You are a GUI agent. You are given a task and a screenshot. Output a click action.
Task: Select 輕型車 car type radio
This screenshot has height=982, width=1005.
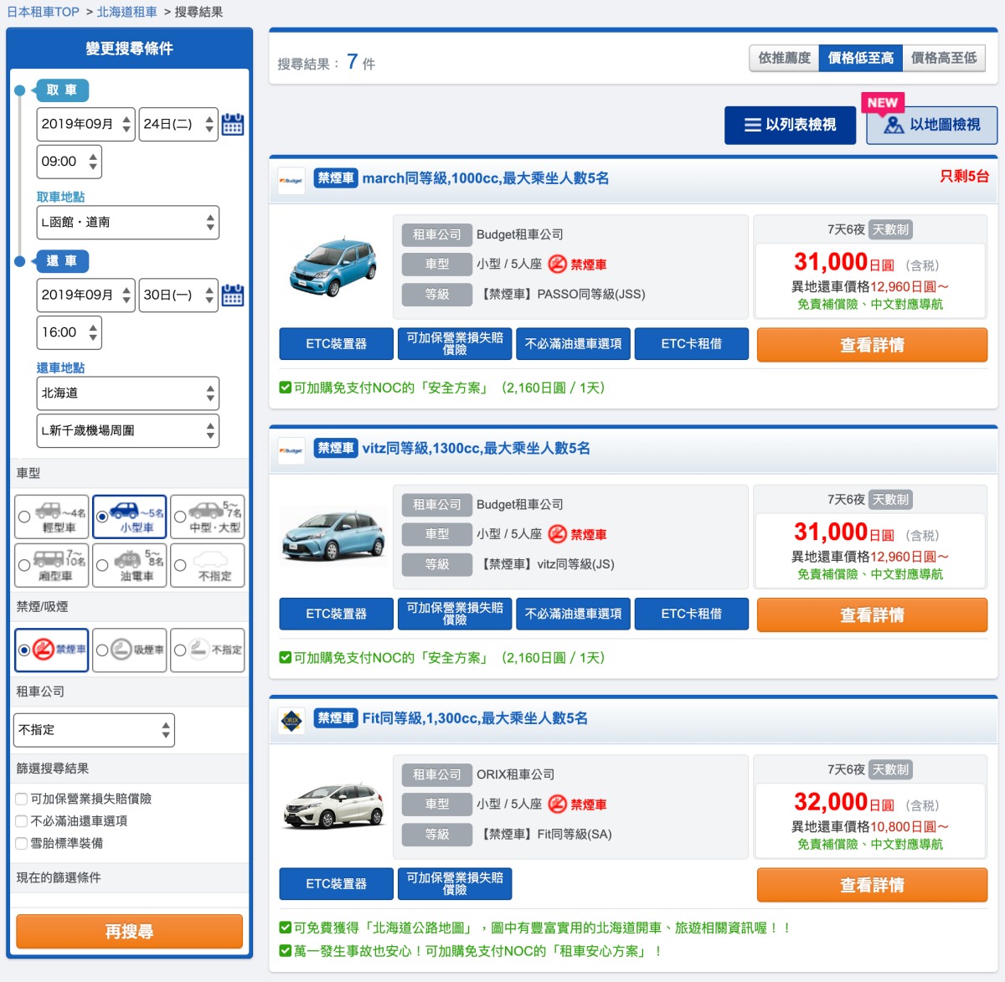[24, 517]
